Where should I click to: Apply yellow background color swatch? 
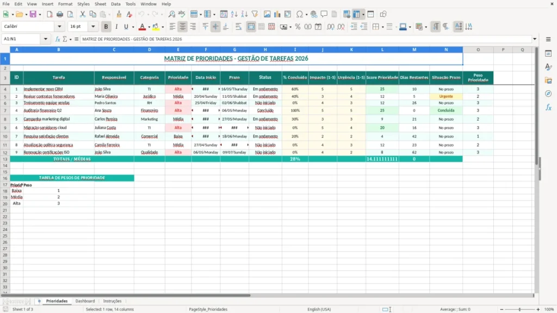point(156,27)
